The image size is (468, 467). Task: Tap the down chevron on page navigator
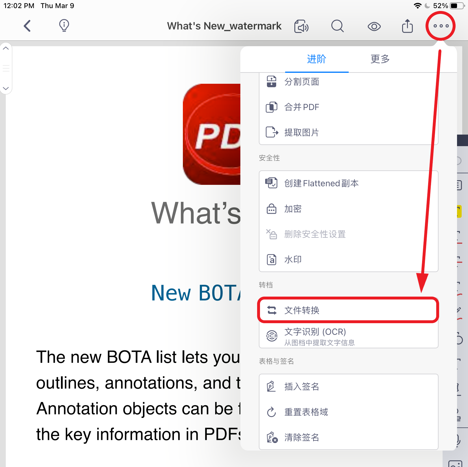coord(6,88)
